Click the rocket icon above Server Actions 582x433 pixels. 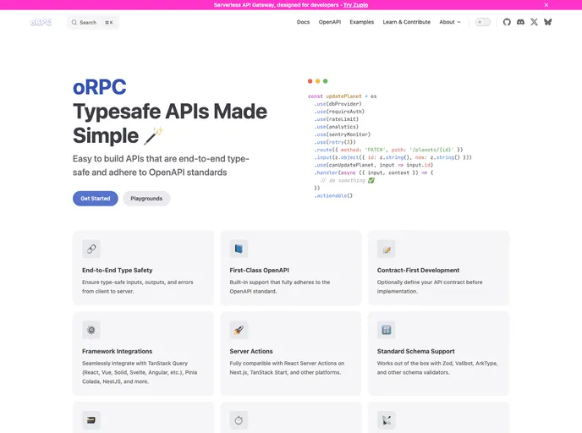pos(239,330)
